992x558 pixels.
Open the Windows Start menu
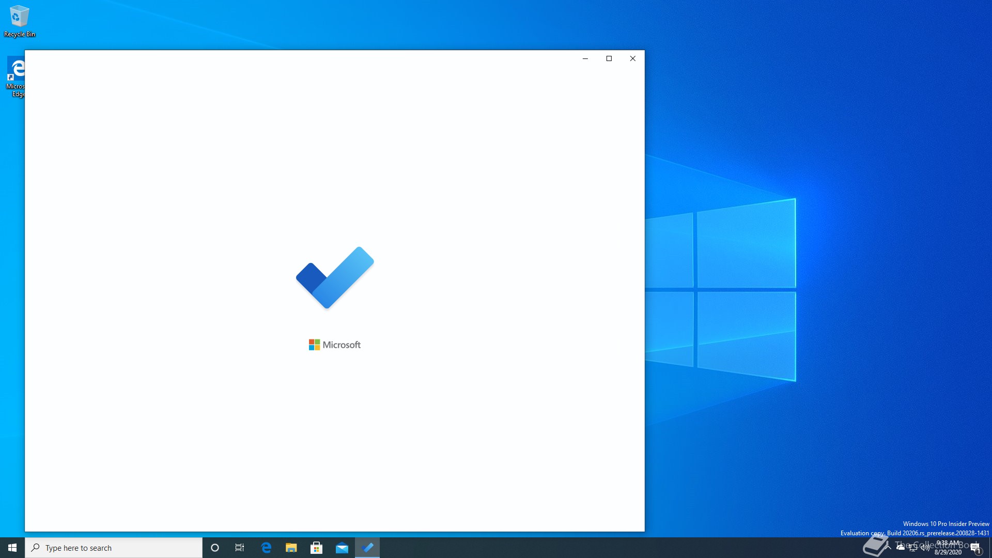tap(12, 548)
